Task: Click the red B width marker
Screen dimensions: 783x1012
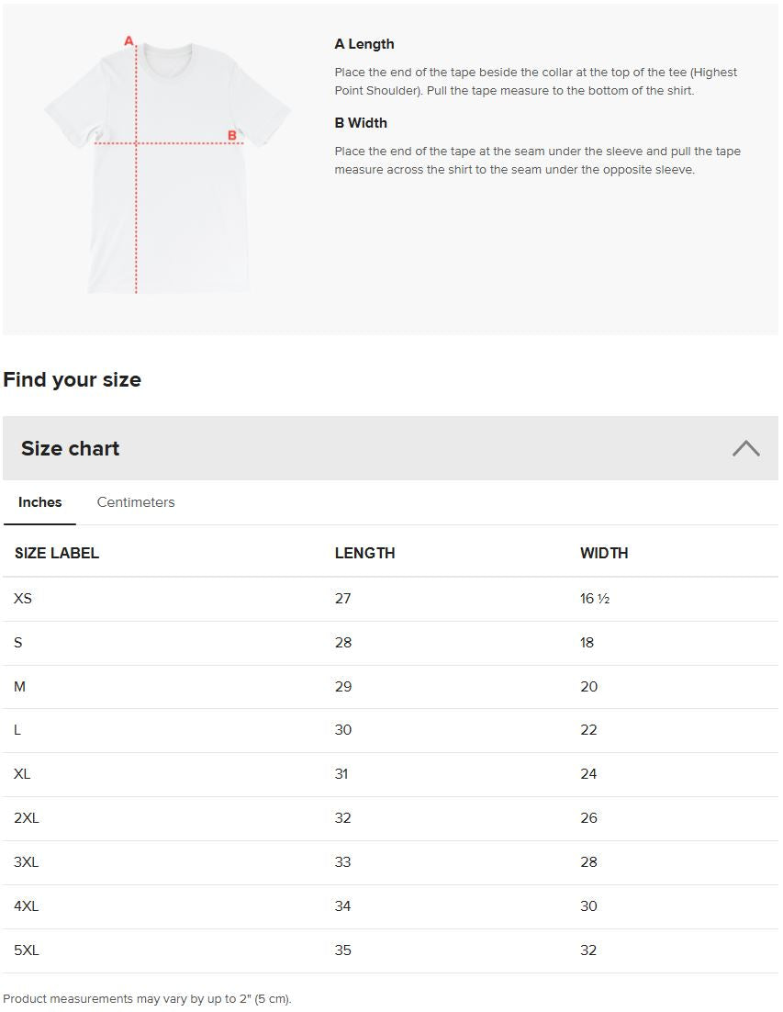Action: pos(231,136)
